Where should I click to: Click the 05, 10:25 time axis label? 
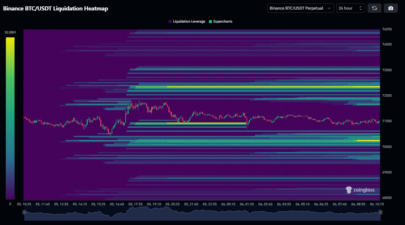(24, 204)
